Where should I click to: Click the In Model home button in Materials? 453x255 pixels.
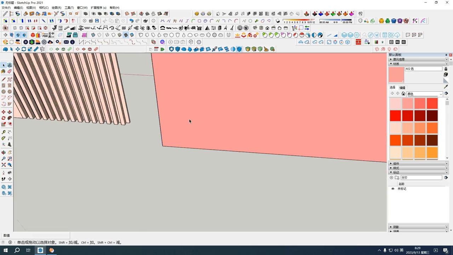pyautogui.click(x=403, y=93)
